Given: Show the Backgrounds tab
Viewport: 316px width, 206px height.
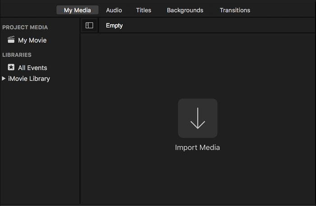Looking at the screenshot, I should pos(185,10).
